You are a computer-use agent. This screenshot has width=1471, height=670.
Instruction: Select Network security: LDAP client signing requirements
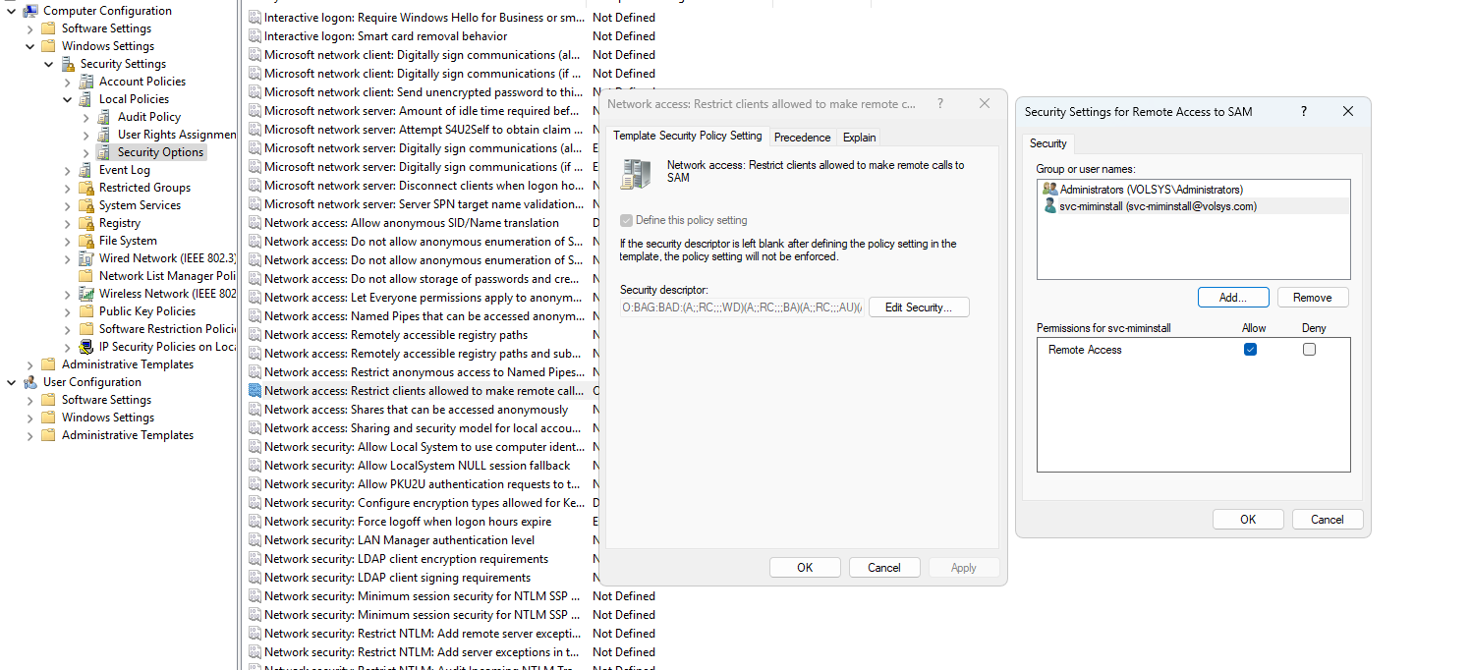tap(397, 578)
